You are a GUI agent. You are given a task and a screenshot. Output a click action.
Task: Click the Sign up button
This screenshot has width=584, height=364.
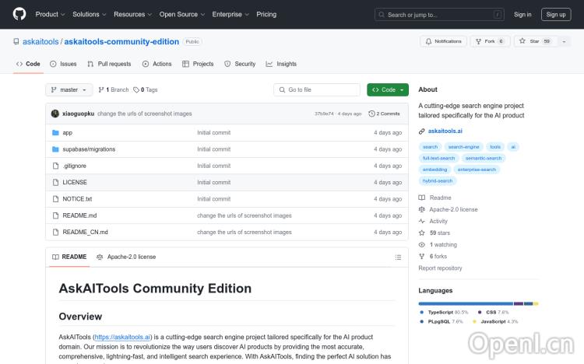tap(556, 14)
